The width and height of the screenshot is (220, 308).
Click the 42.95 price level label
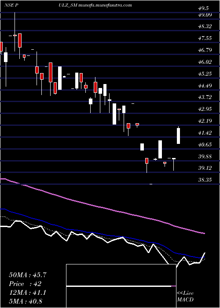(x=205, y=109)
